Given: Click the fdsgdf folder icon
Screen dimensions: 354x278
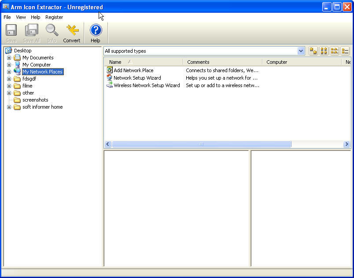Looking at the screenshot, I should pos(17,79).
